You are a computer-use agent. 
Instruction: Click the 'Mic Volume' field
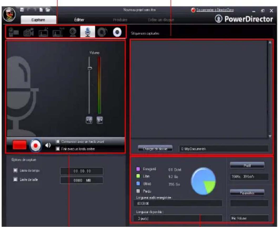click(249, 218)
